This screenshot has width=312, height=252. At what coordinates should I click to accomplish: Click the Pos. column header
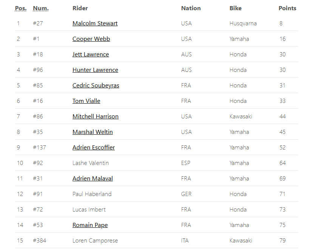click(x=21, y=8)
